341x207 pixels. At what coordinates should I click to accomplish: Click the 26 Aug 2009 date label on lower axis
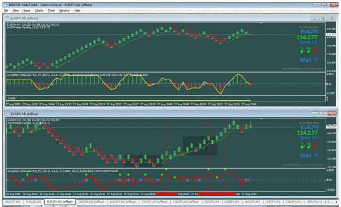click(13, 194)
